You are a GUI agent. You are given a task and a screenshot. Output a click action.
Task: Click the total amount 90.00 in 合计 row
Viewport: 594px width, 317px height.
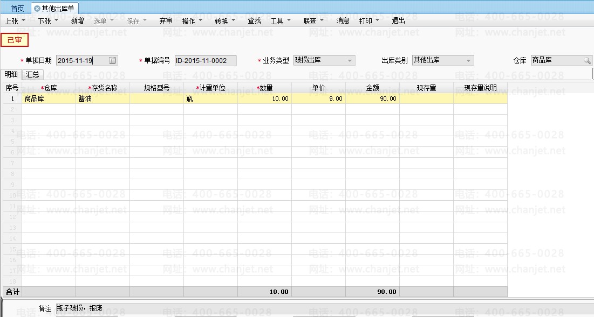pos(372,292)
